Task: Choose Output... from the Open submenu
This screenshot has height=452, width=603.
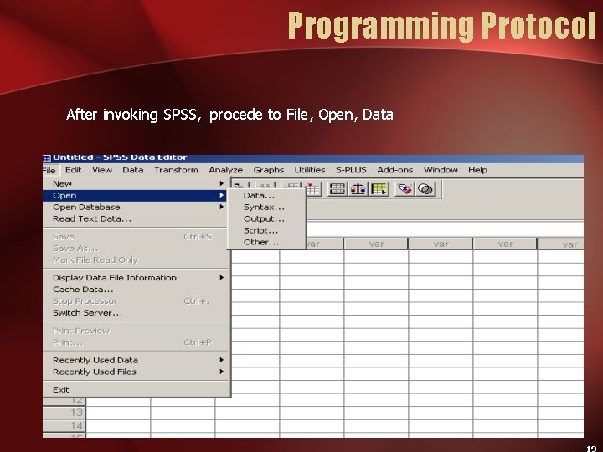Action: pyautogui.click(x=266, y=218)
